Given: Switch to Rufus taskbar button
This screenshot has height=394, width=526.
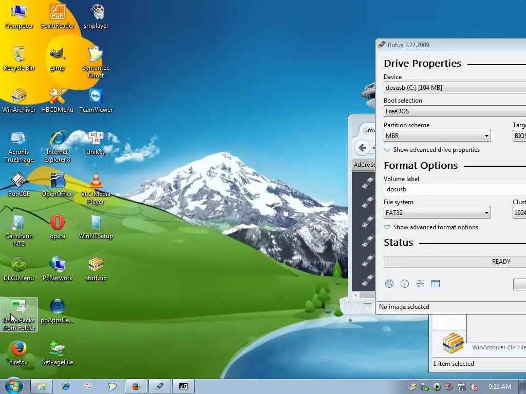Looking at the screenshot, I should click(x=160, y=386).
